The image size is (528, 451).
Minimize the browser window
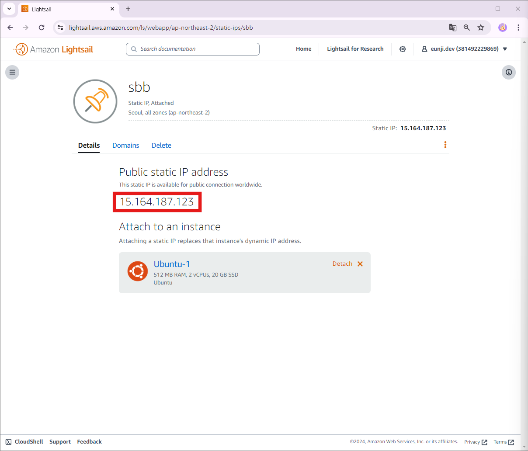click(x=478, y=9)
